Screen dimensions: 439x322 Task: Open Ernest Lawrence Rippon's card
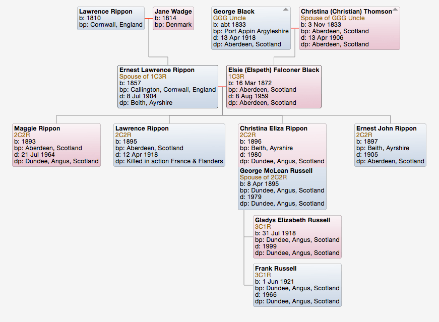click(x=167, y=86)
